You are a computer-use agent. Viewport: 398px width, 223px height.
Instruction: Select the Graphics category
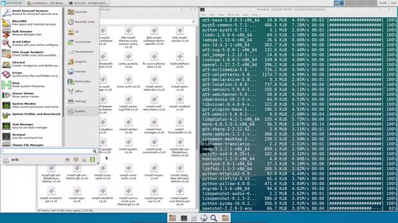(x=81, y=61)
